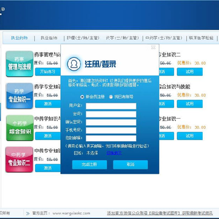219x219 pixels.
Task: Click 激活 under 中药学知识 on the left
Action: click(48, 136)
